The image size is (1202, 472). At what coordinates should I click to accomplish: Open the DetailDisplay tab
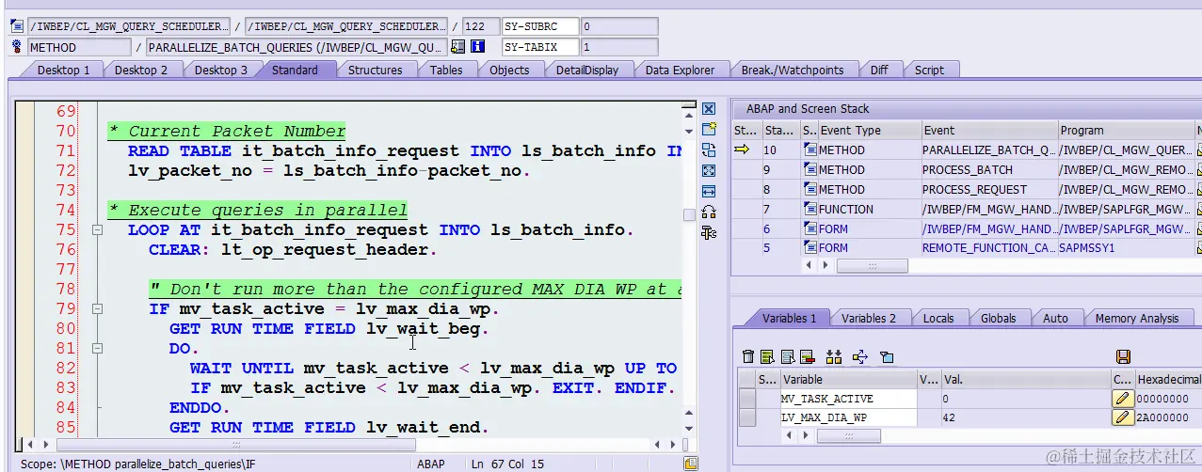tap(587, 70)
